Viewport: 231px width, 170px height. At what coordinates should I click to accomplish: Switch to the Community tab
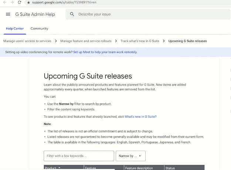point(39,29)
